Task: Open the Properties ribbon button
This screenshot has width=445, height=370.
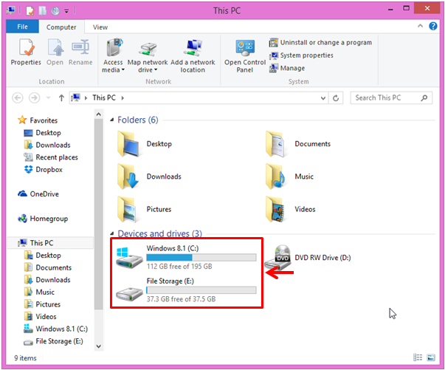Action: click(26, 52)
